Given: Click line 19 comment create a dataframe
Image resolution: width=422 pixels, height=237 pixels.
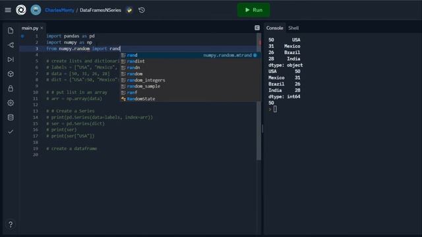Looking at the screenshot, I should tap(72, 149).
